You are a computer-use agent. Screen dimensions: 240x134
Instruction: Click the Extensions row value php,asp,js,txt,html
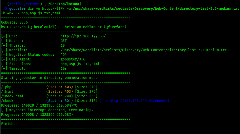point(80,64)
